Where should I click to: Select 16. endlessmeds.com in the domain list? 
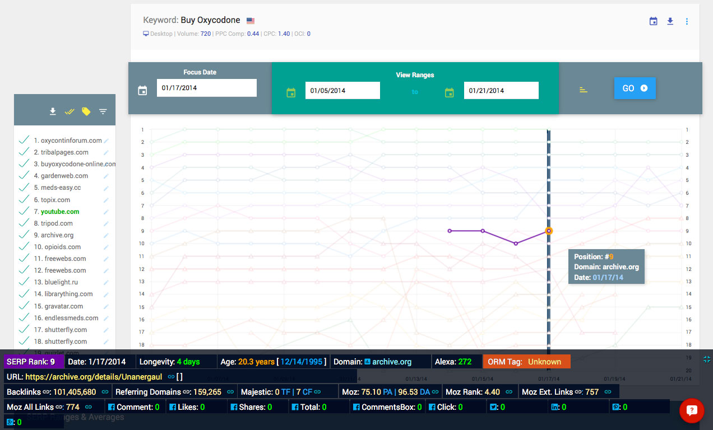(66, 318)
